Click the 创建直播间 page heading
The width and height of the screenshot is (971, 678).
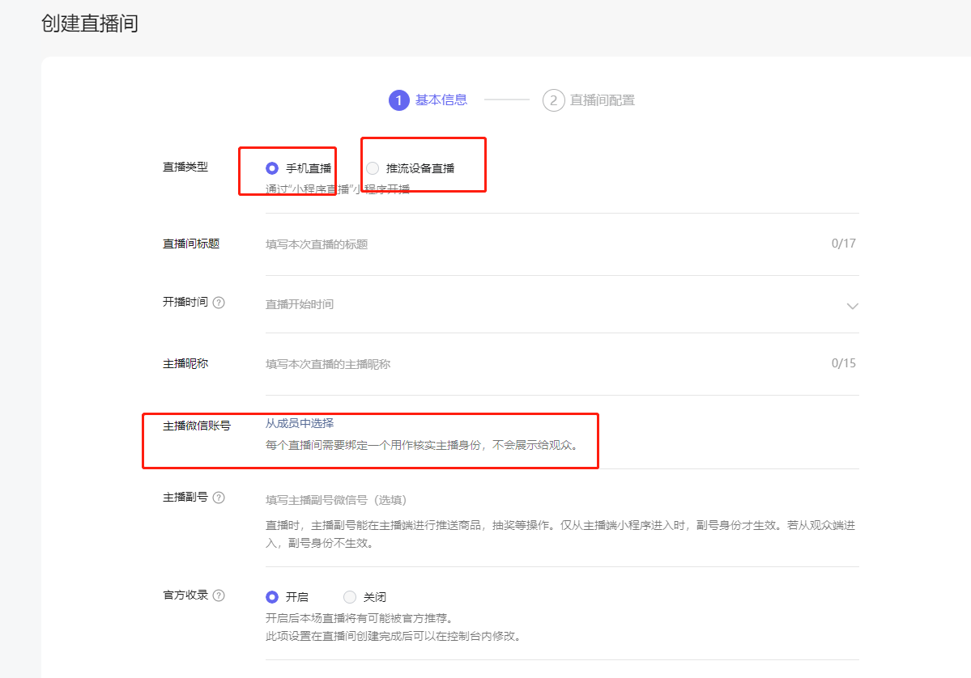click(90, 23)
